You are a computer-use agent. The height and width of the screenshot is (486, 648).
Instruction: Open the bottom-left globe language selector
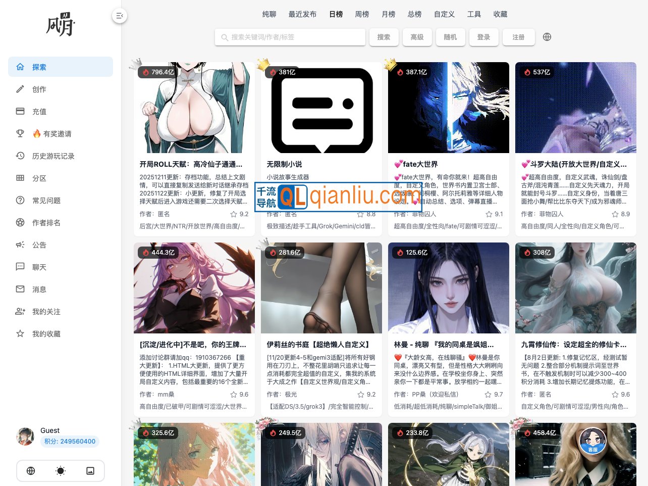pos(30,470)
